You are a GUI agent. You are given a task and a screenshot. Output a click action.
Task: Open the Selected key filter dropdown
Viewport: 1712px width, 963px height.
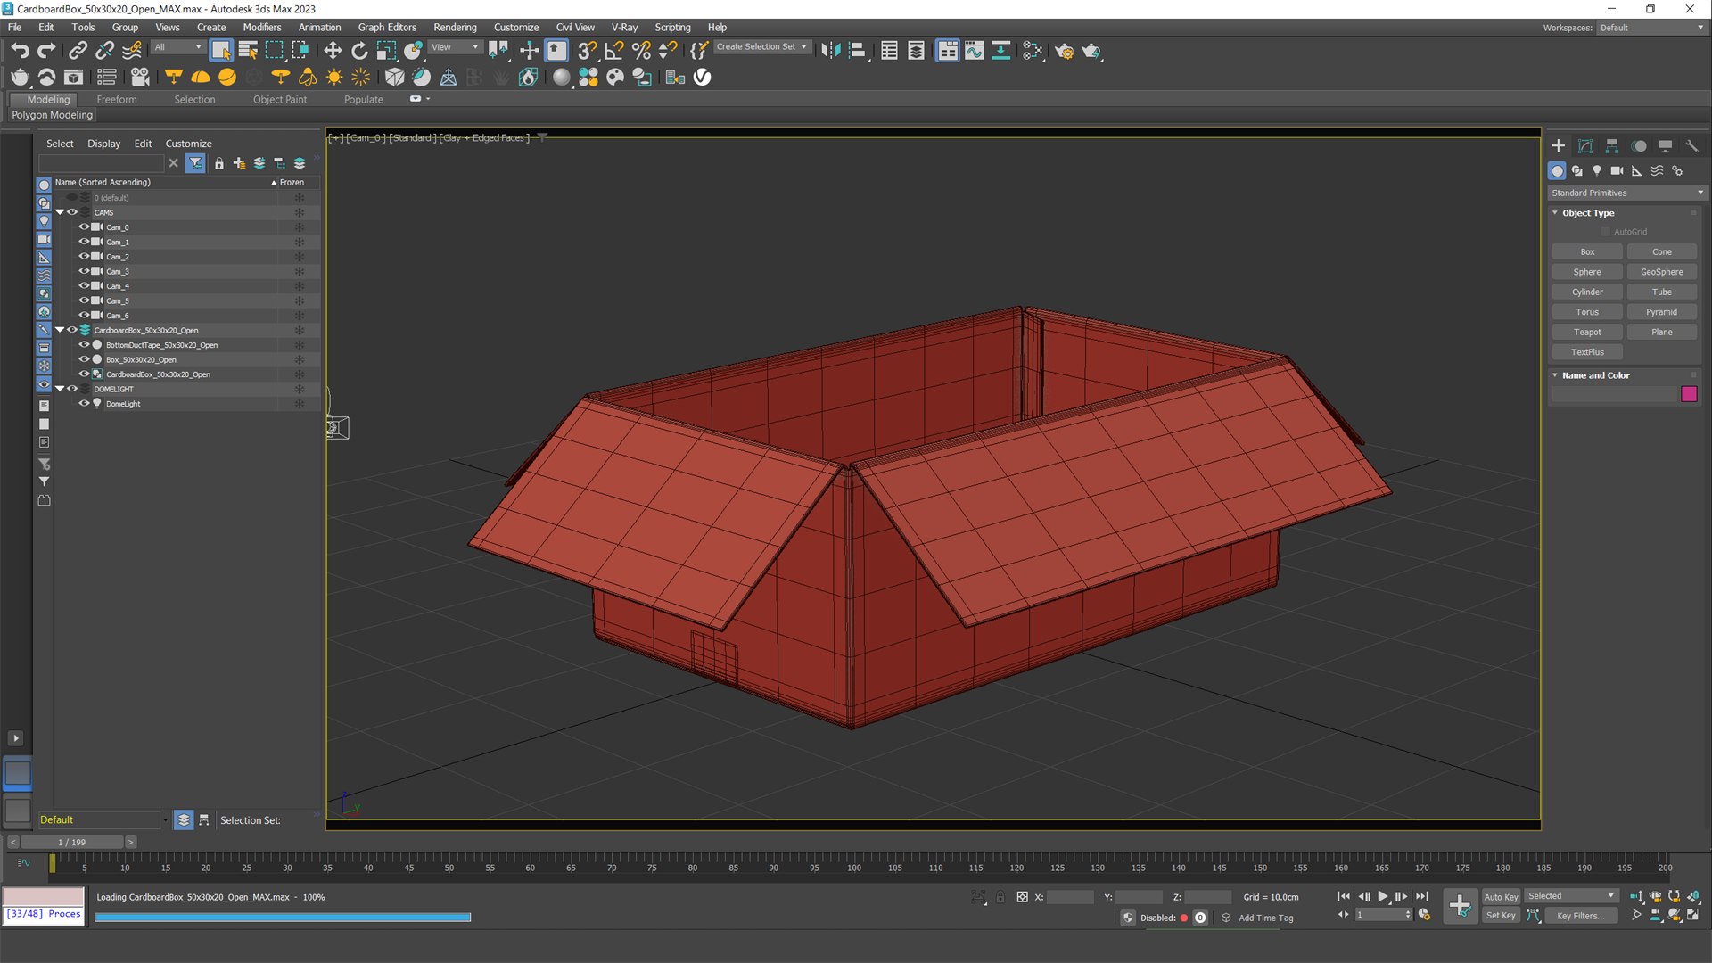(x=1571, y=896)
